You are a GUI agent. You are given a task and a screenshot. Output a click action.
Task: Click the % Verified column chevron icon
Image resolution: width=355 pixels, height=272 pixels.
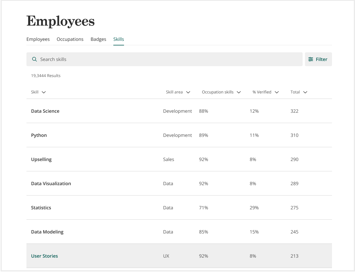coord(277,92)
